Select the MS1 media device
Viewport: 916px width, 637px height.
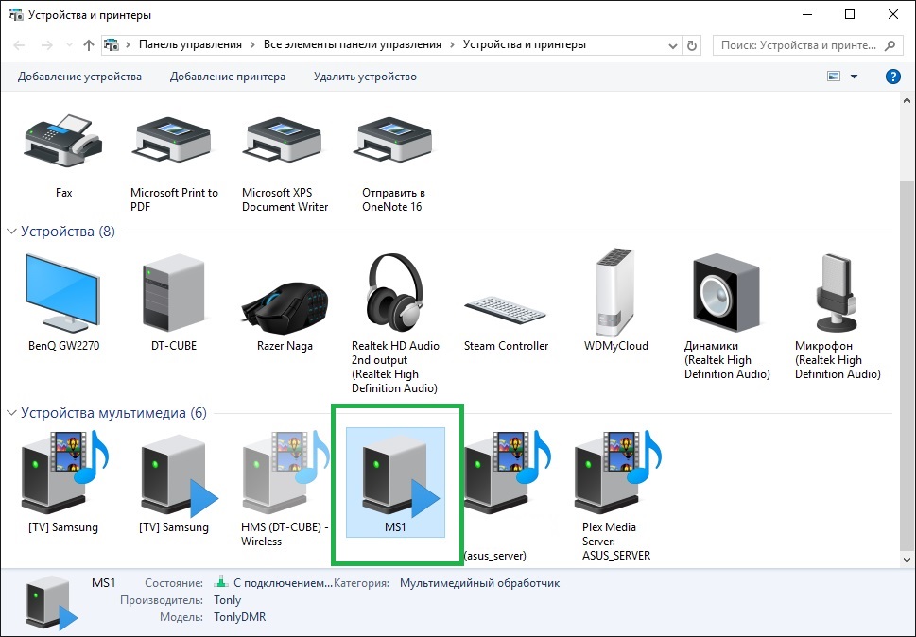395,482
